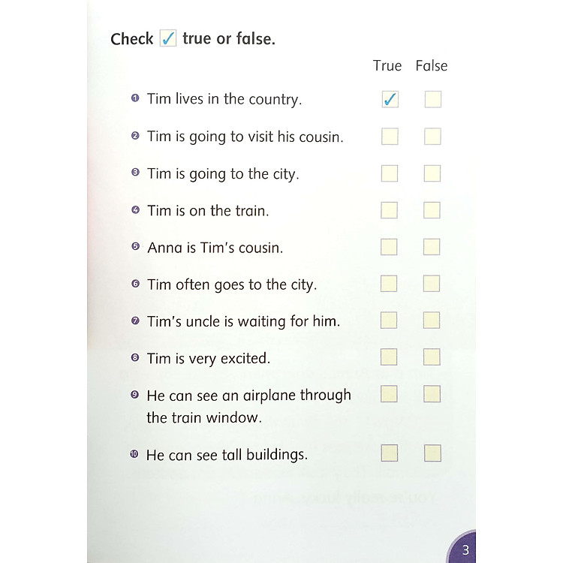The image size is (563, 563).
Task: Click the blue checkmark icon in the heading
Action: click(x=168, y=38)
